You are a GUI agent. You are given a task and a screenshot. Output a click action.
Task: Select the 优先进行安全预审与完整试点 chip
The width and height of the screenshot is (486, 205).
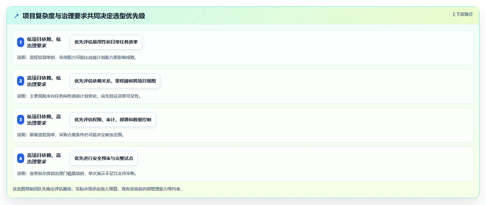coord(104,158)
